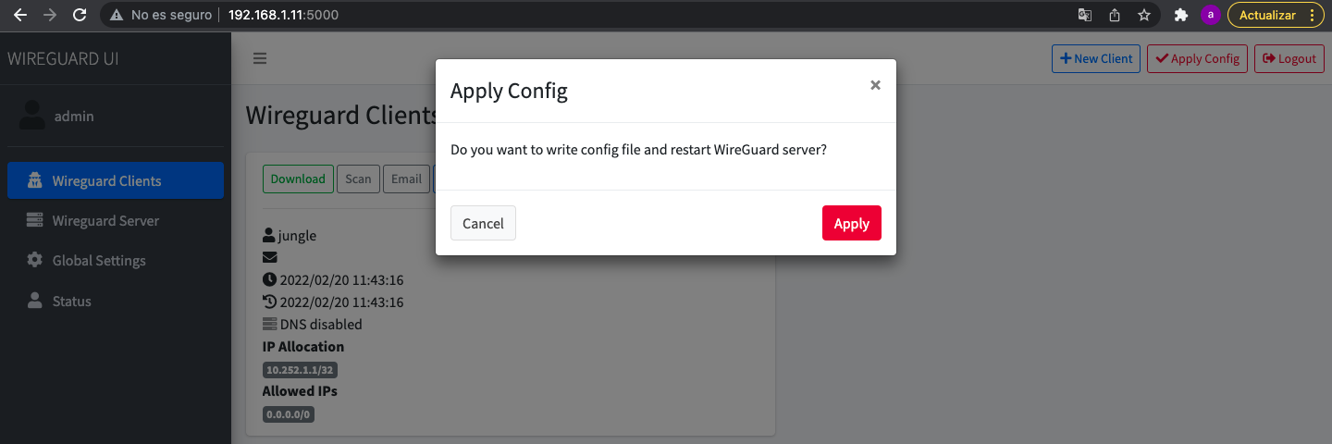Email the jungle client config
Image resolution: width=1332 pixels, height=444 pixels.
pyautogui.click(x=406, y=179)
